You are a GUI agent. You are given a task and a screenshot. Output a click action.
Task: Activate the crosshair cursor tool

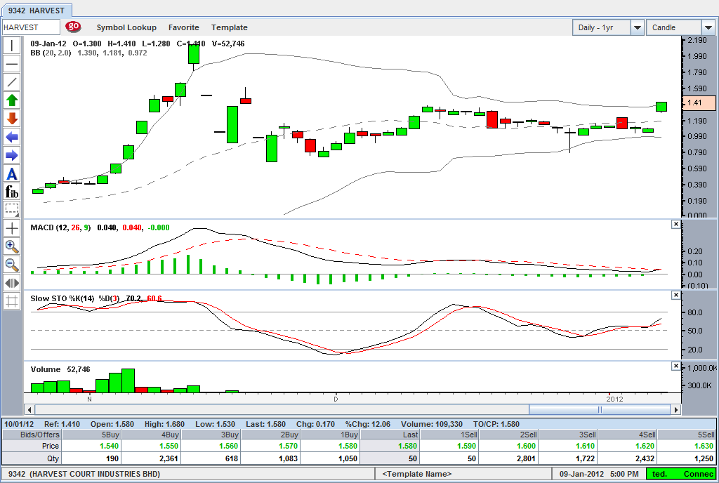coord(12,228)
